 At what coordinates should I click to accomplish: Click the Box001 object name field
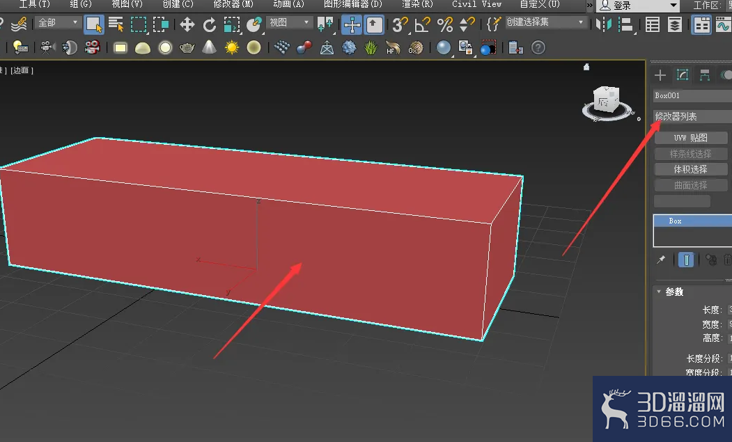[692, 95]
